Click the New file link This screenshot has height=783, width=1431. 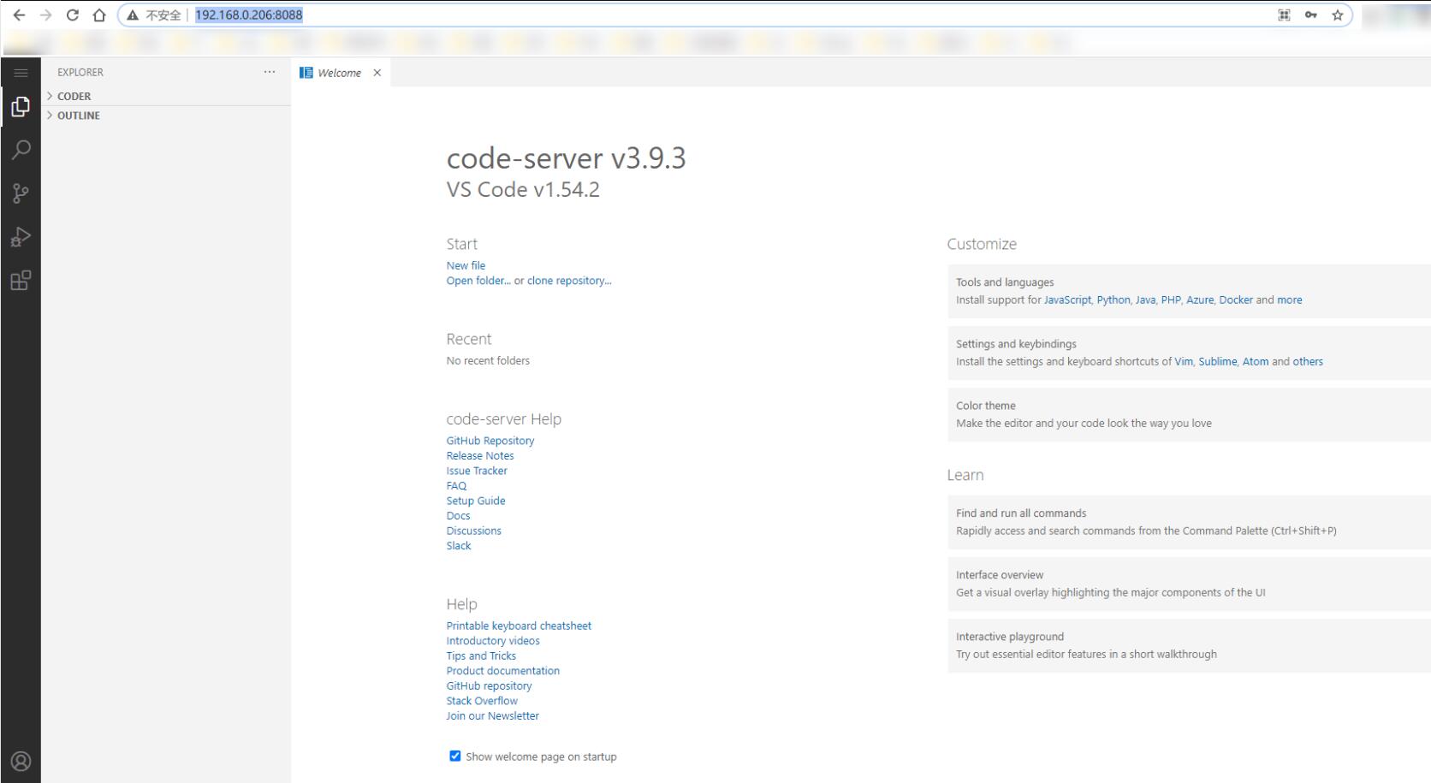466,265
